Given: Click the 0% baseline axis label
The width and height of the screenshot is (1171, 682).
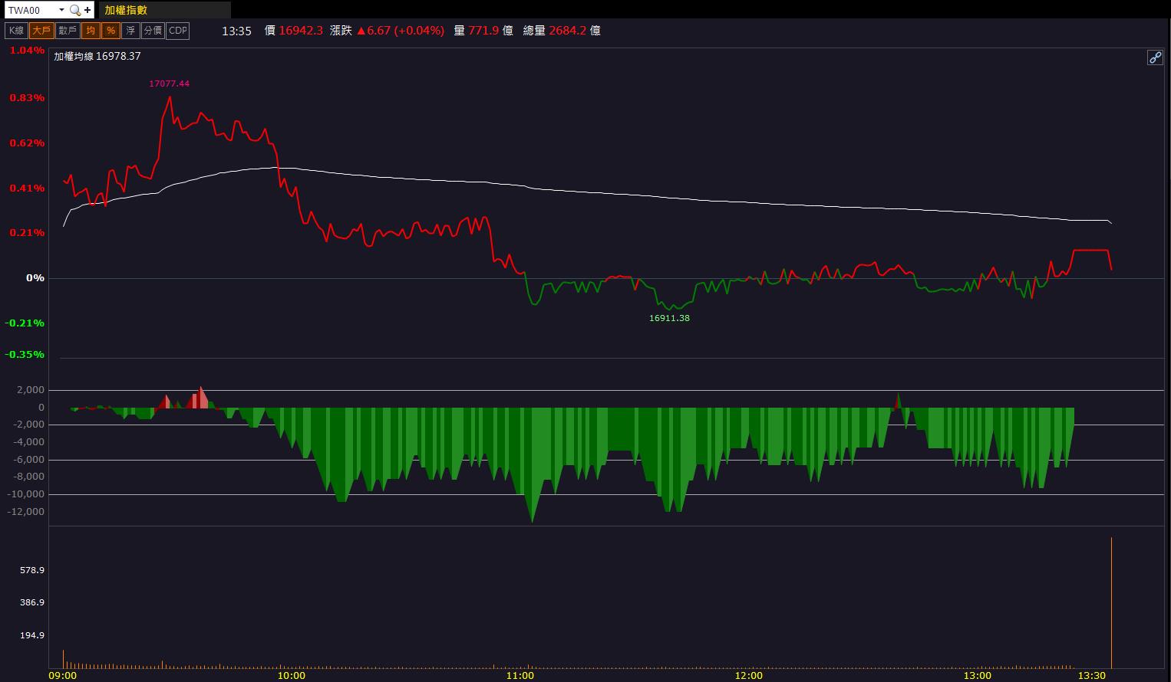Looking at the screenshot, I should tap(35, 277).
